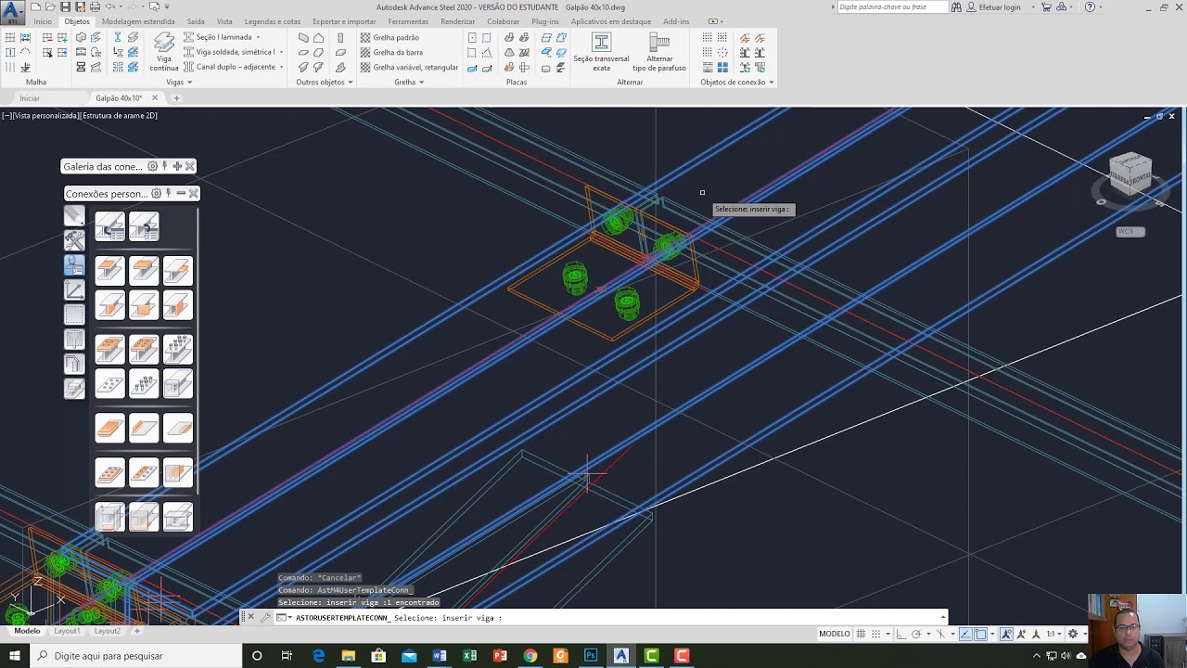Expand the Outros objetos panel dropdown

(x=324, y=82)
